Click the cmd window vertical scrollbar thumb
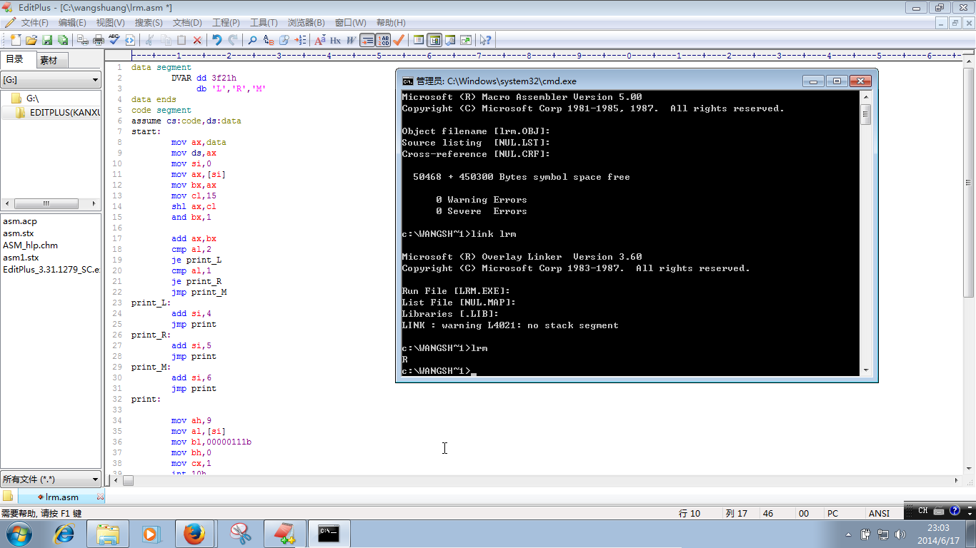The width and height of the screenshot is (976, 548). point(866,114)
